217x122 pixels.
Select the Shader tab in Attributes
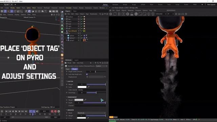pos(75,69)
